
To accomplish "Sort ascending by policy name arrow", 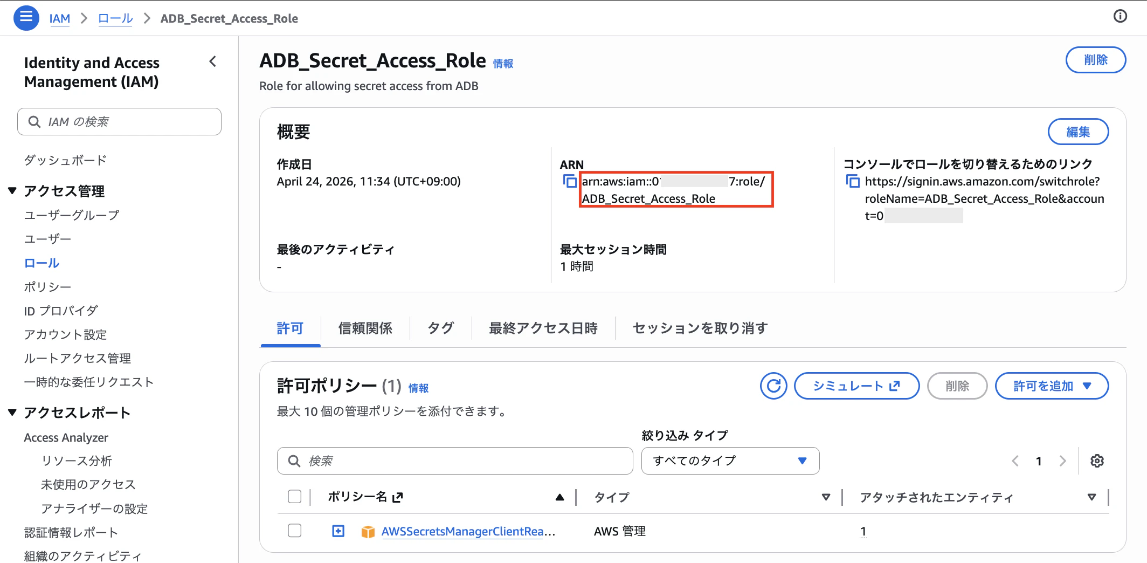I will click(x=559, y=497).
